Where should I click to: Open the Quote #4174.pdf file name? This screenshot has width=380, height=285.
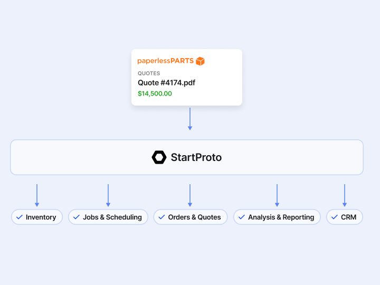tap(166, 83)
